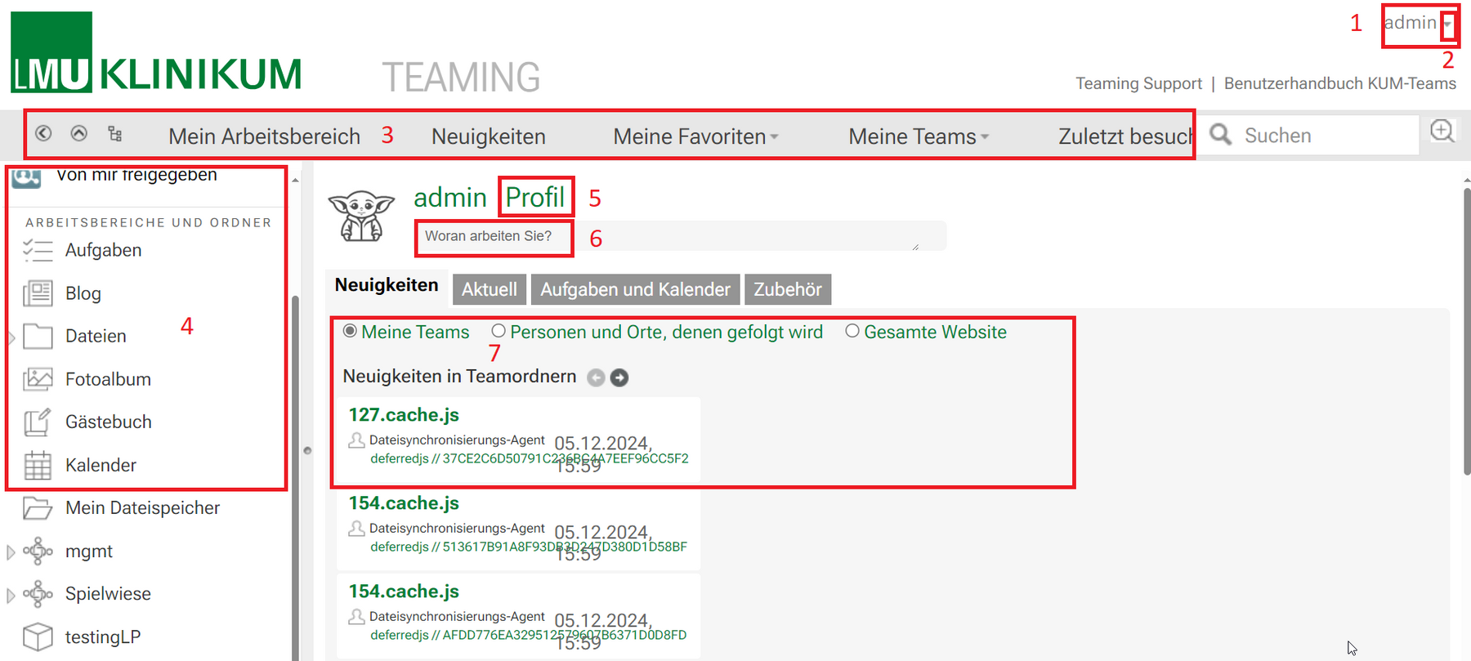Open Gästebuch in the sidebar
The height and width of the screenshot is (661, 1471).
109,422
